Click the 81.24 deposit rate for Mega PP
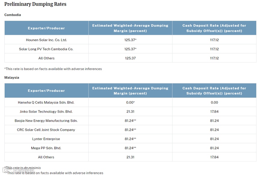 pos(214,148)
